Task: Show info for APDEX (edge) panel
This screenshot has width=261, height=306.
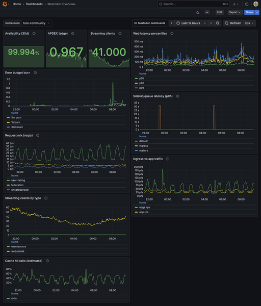Action: pyautogui.click(x=73, y=34)
